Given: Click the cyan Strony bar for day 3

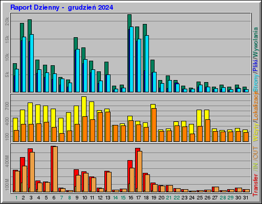Looking at the screenshot, I should pos(32,63).
